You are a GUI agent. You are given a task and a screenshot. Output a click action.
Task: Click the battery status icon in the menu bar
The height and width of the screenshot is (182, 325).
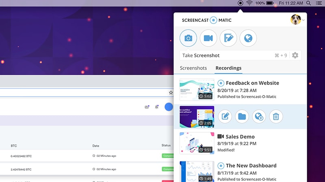(x=270, y=3)
